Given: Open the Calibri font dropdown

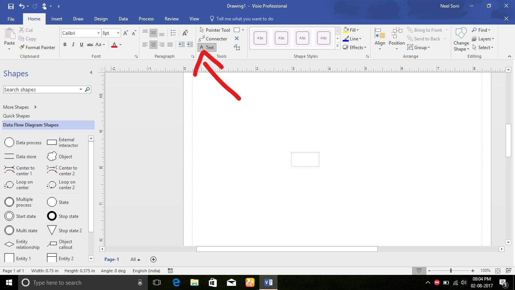Looking at the screenshot, I should point(98,33).
